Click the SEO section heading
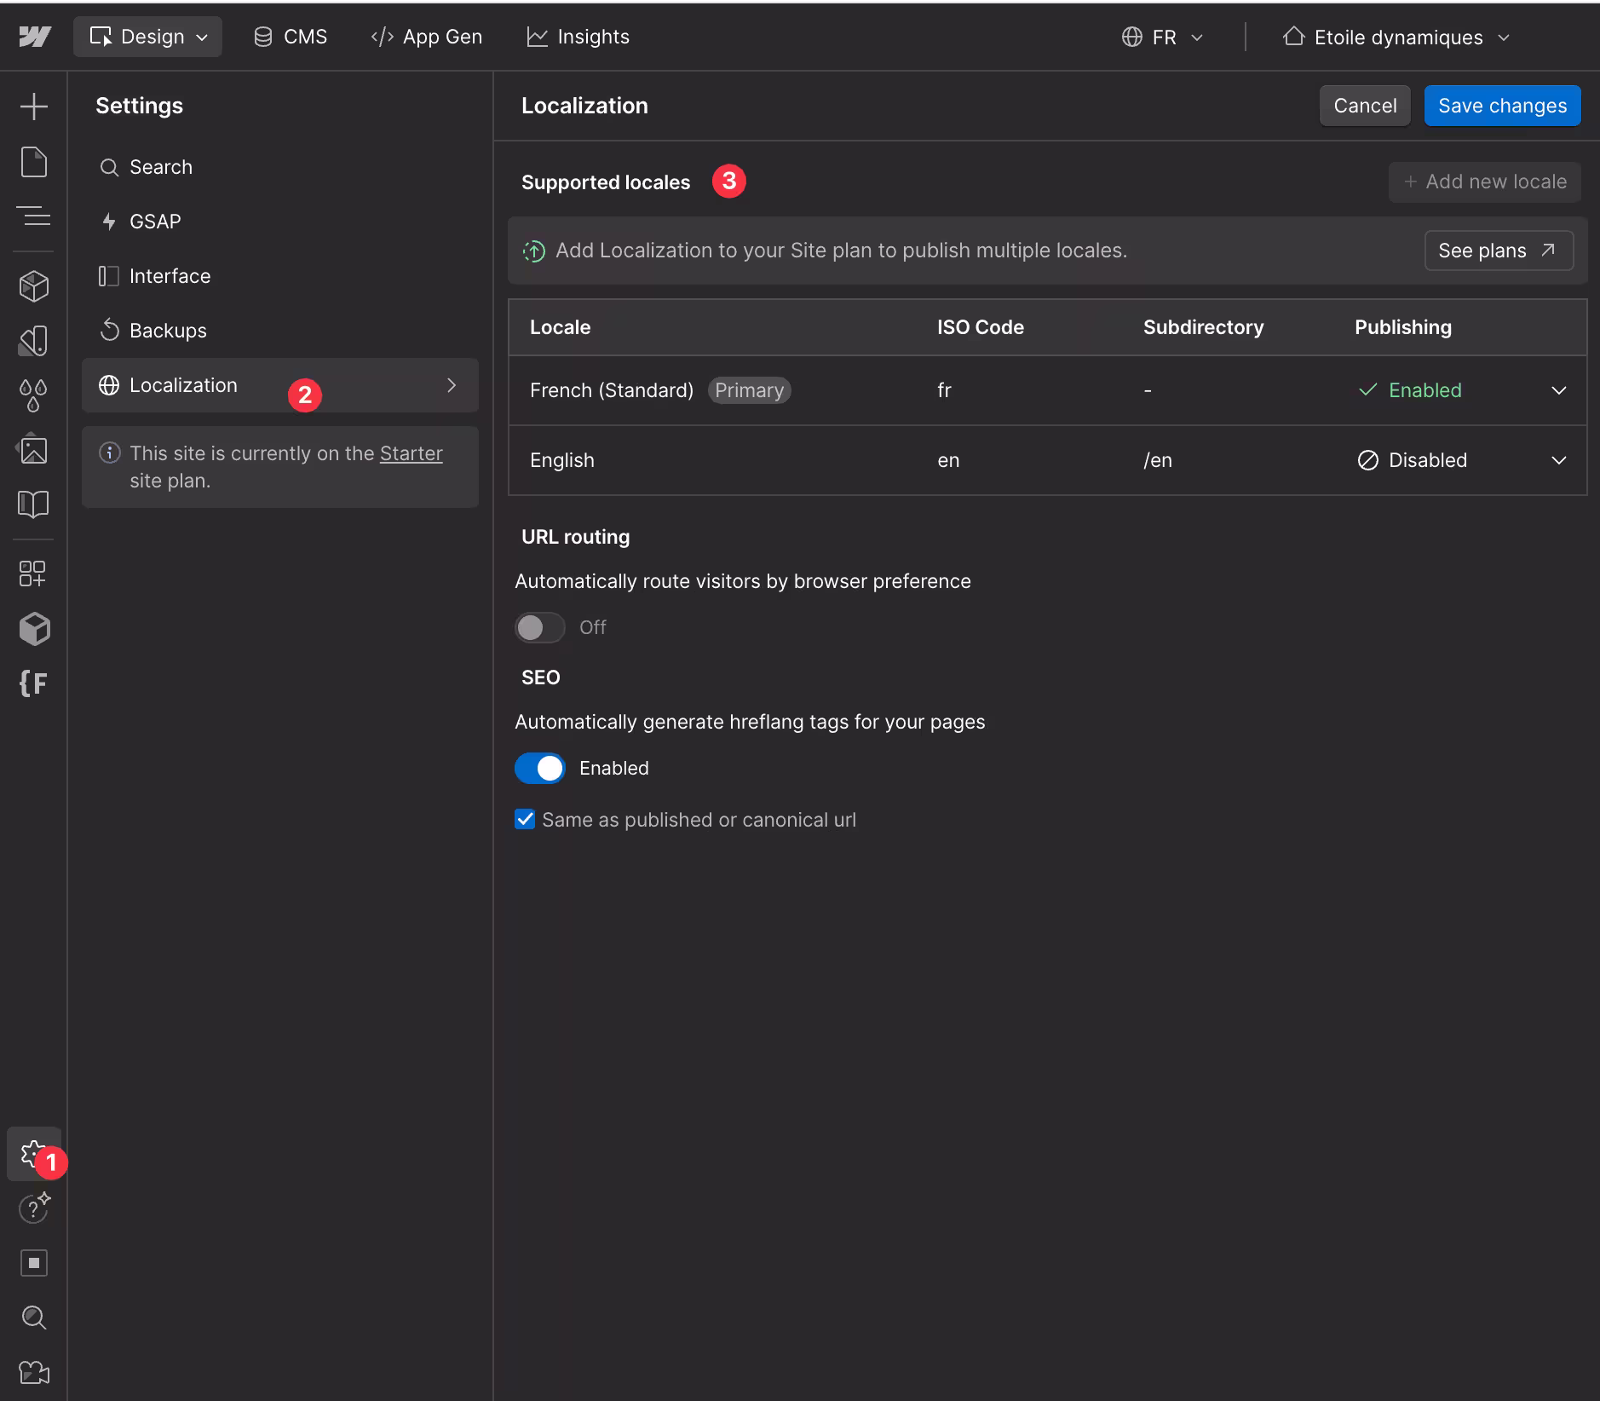The width and height of the screenshot is (1600, 1401). tap(541, 677)
